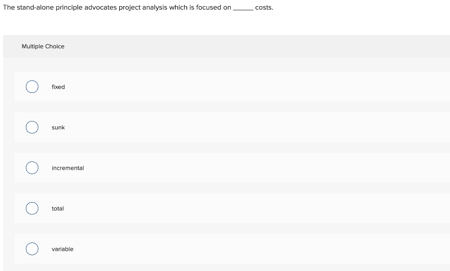Click the total answer label
Image resolution: width=450 pixels, height=271 pixels.
58,208
